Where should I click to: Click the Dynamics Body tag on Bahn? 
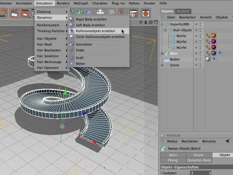tap(220, 53)
